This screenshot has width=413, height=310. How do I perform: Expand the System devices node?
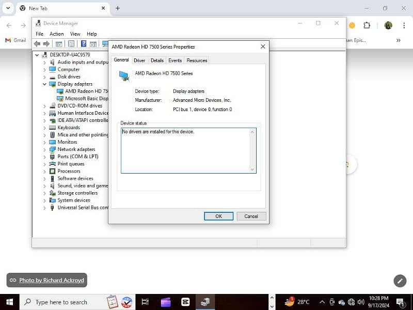[x=44, y=200]
